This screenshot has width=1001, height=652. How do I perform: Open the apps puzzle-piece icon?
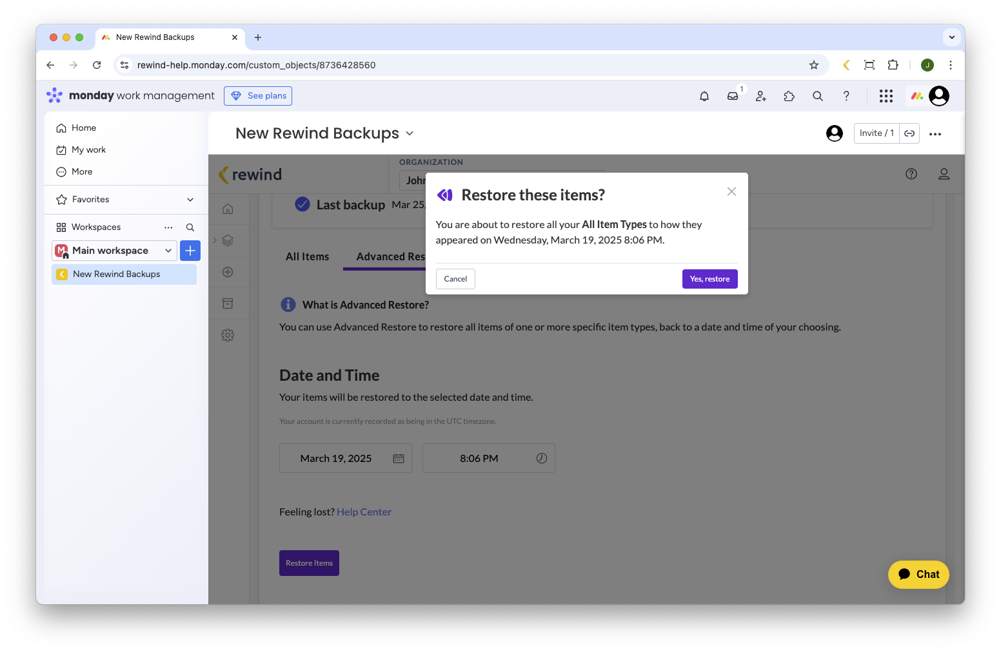click(789, 96)
